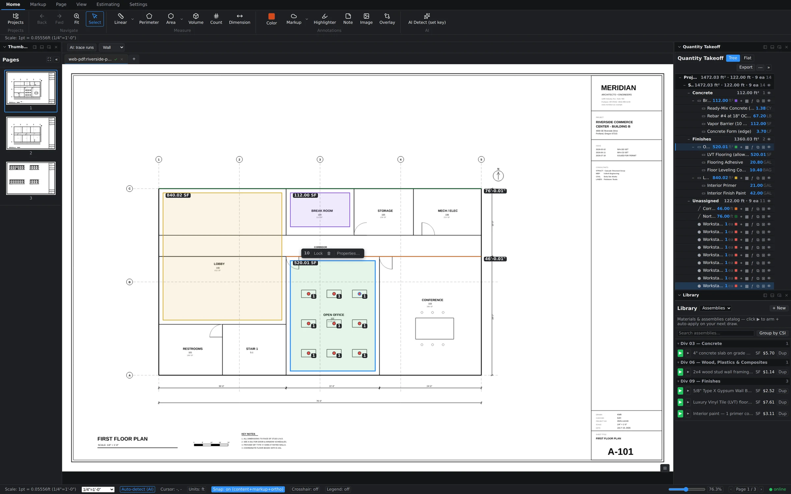Collapse Div 03 — Concrete library section
The width and height of the screenshot is (791, 494).
[678, 343]
